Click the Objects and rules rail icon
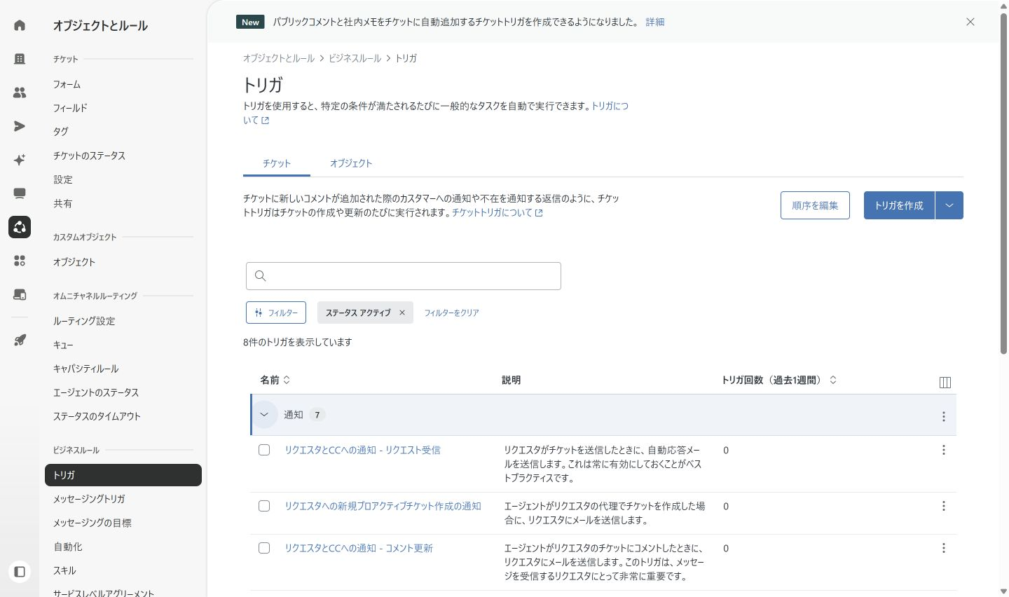 pos(20,227)
